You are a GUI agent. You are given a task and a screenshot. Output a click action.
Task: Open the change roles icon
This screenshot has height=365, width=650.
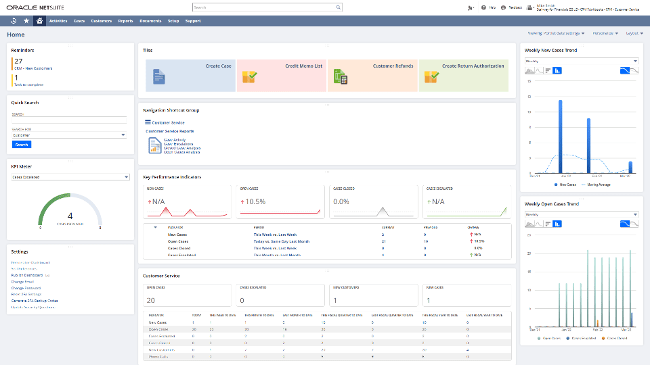point(529,7)
